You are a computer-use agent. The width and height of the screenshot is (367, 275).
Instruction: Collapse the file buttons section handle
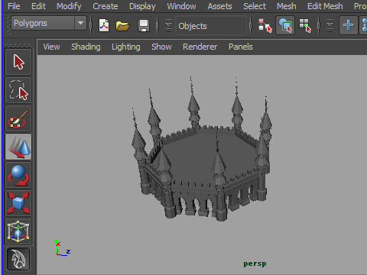tap(90, 25)
